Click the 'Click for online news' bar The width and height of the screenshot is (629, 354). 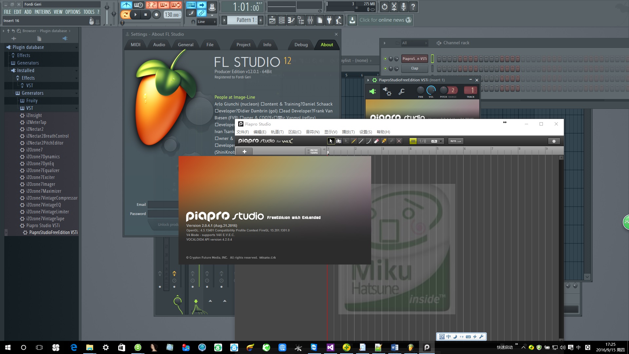385,20
